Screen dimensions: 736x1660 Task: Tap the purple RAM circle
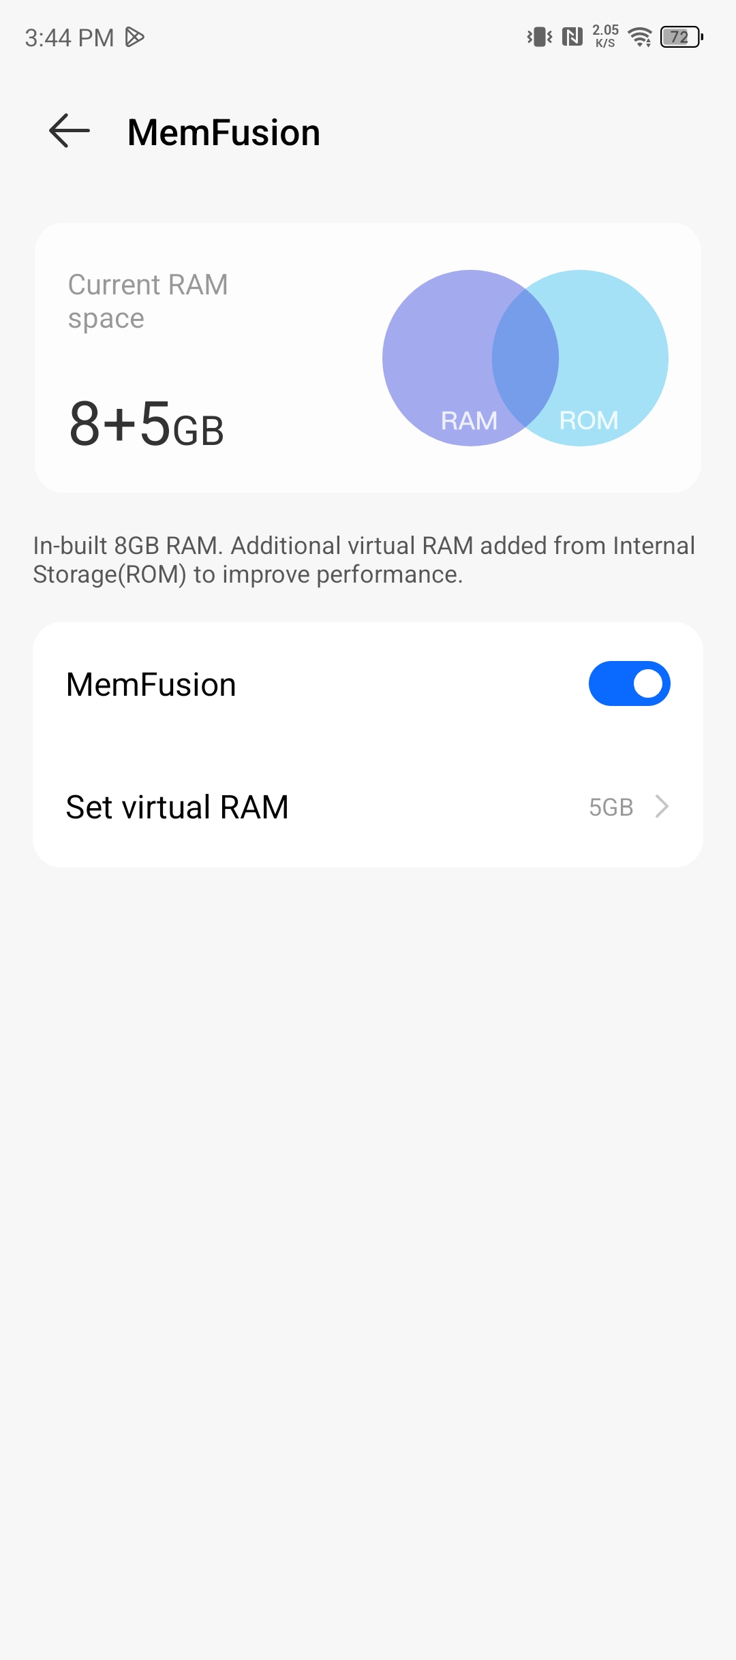click(x=436, y=358)
